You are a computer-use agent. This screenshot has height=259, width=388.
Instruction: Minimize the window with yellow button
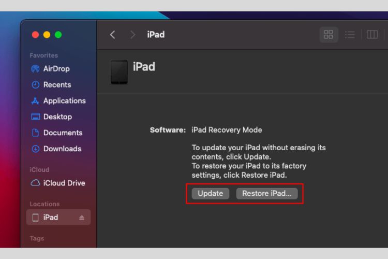coord(47,35)
